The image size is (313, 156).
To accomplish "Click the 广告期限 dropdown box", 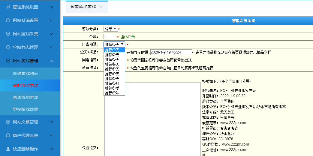I will point(114,45).
